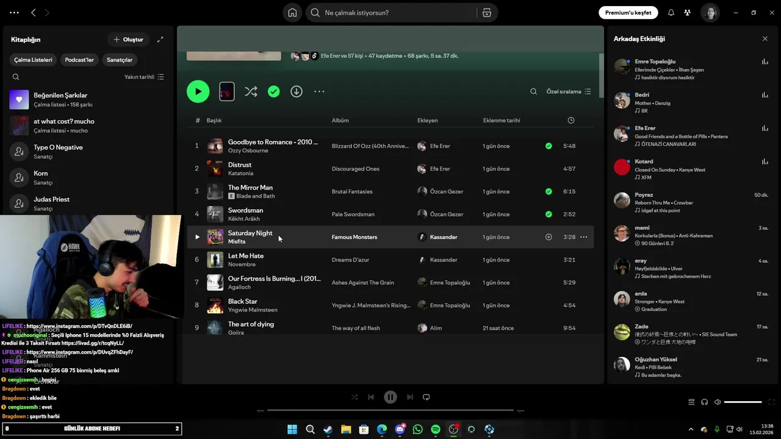Toggle download for the playlist
The image size is (781, 439).
[297, 91]
